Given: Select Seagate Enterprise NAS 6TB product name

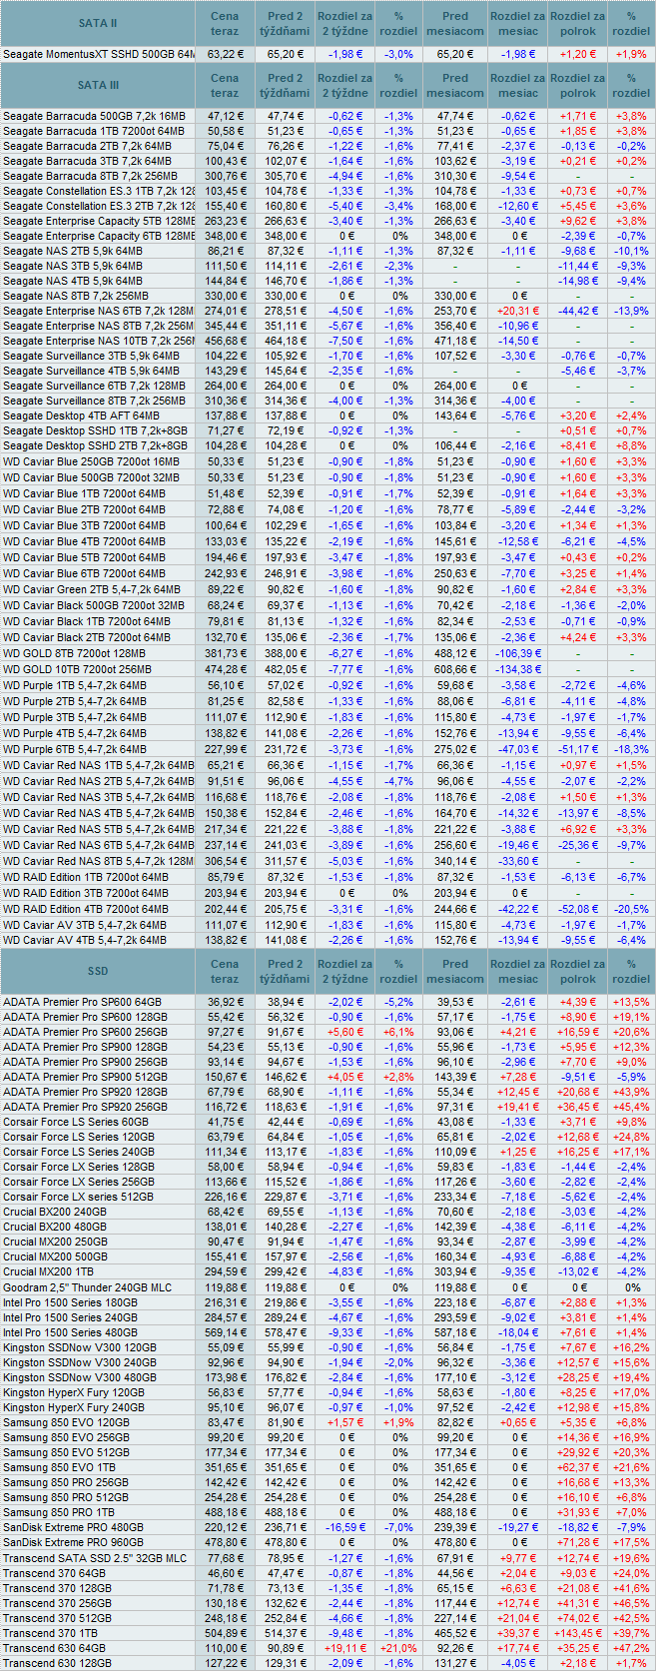Looking at the screenshot, I should (x=98, y=312).
